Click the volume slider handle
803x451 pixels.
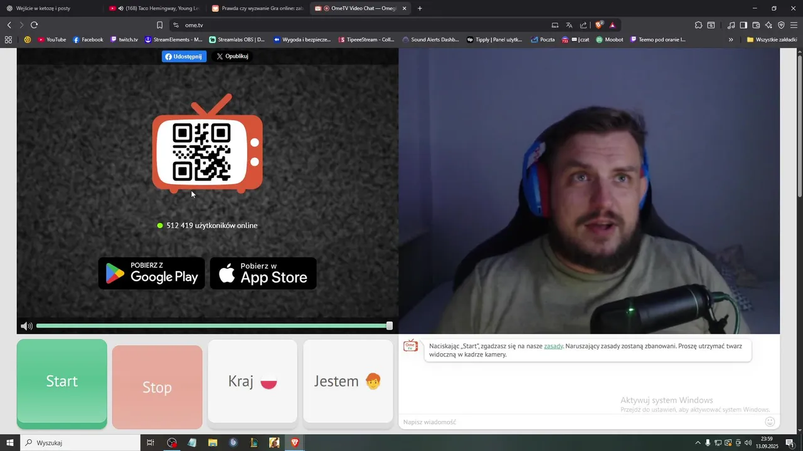click(390, 326)
